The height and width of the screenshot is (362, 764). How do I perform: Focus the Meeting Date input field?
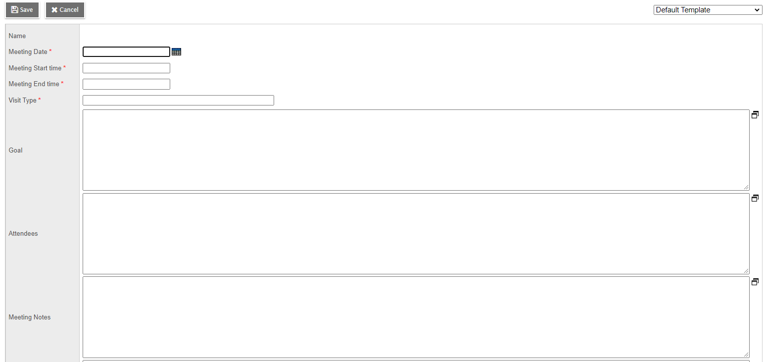(126, 52)
